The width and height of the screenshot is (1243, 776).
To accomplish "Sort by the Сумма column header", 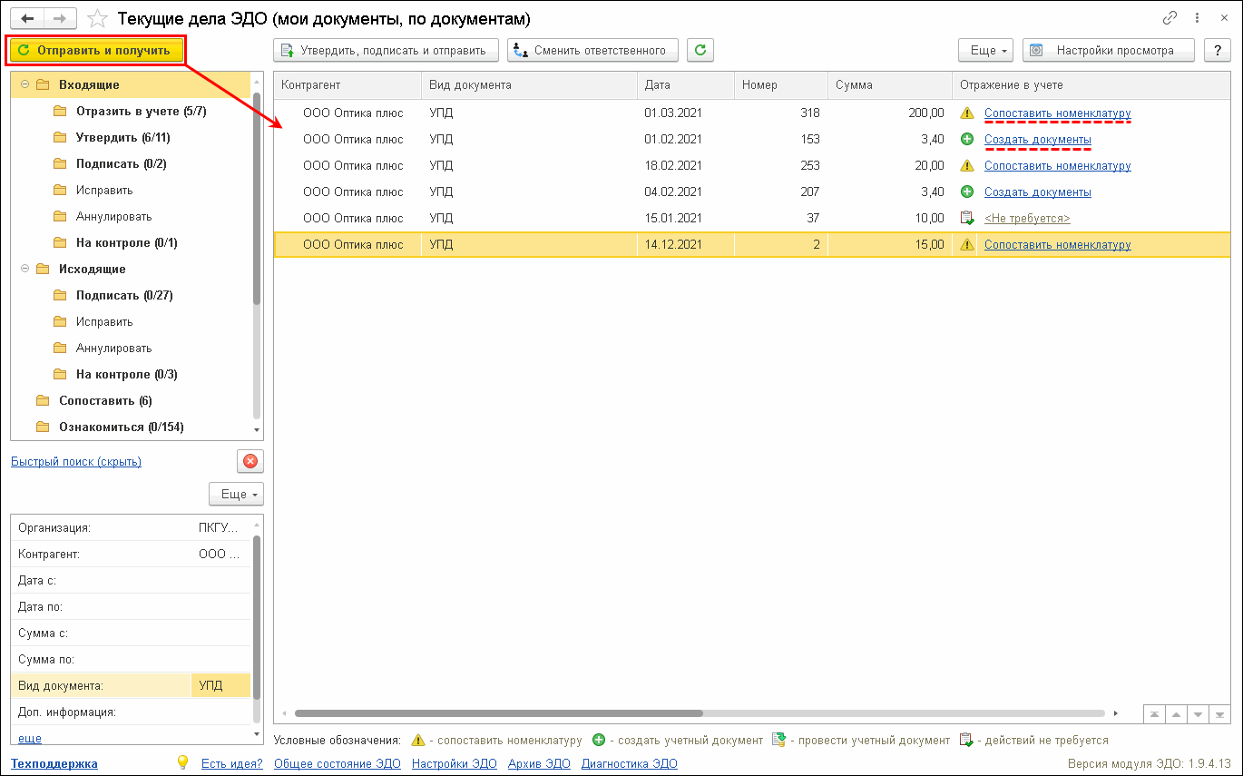I will (888, 85).
